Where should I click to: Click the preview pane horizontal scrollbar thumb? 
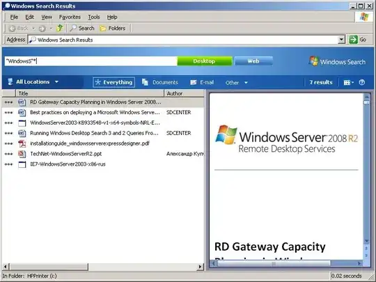(274, 263)
